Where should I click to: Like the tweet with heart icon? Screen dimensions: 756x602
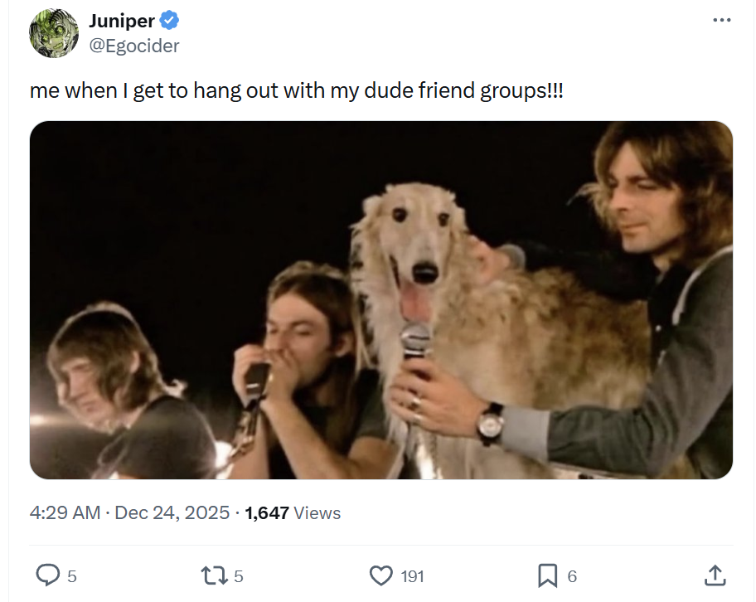pyautogui.click(x=380, y=575)
